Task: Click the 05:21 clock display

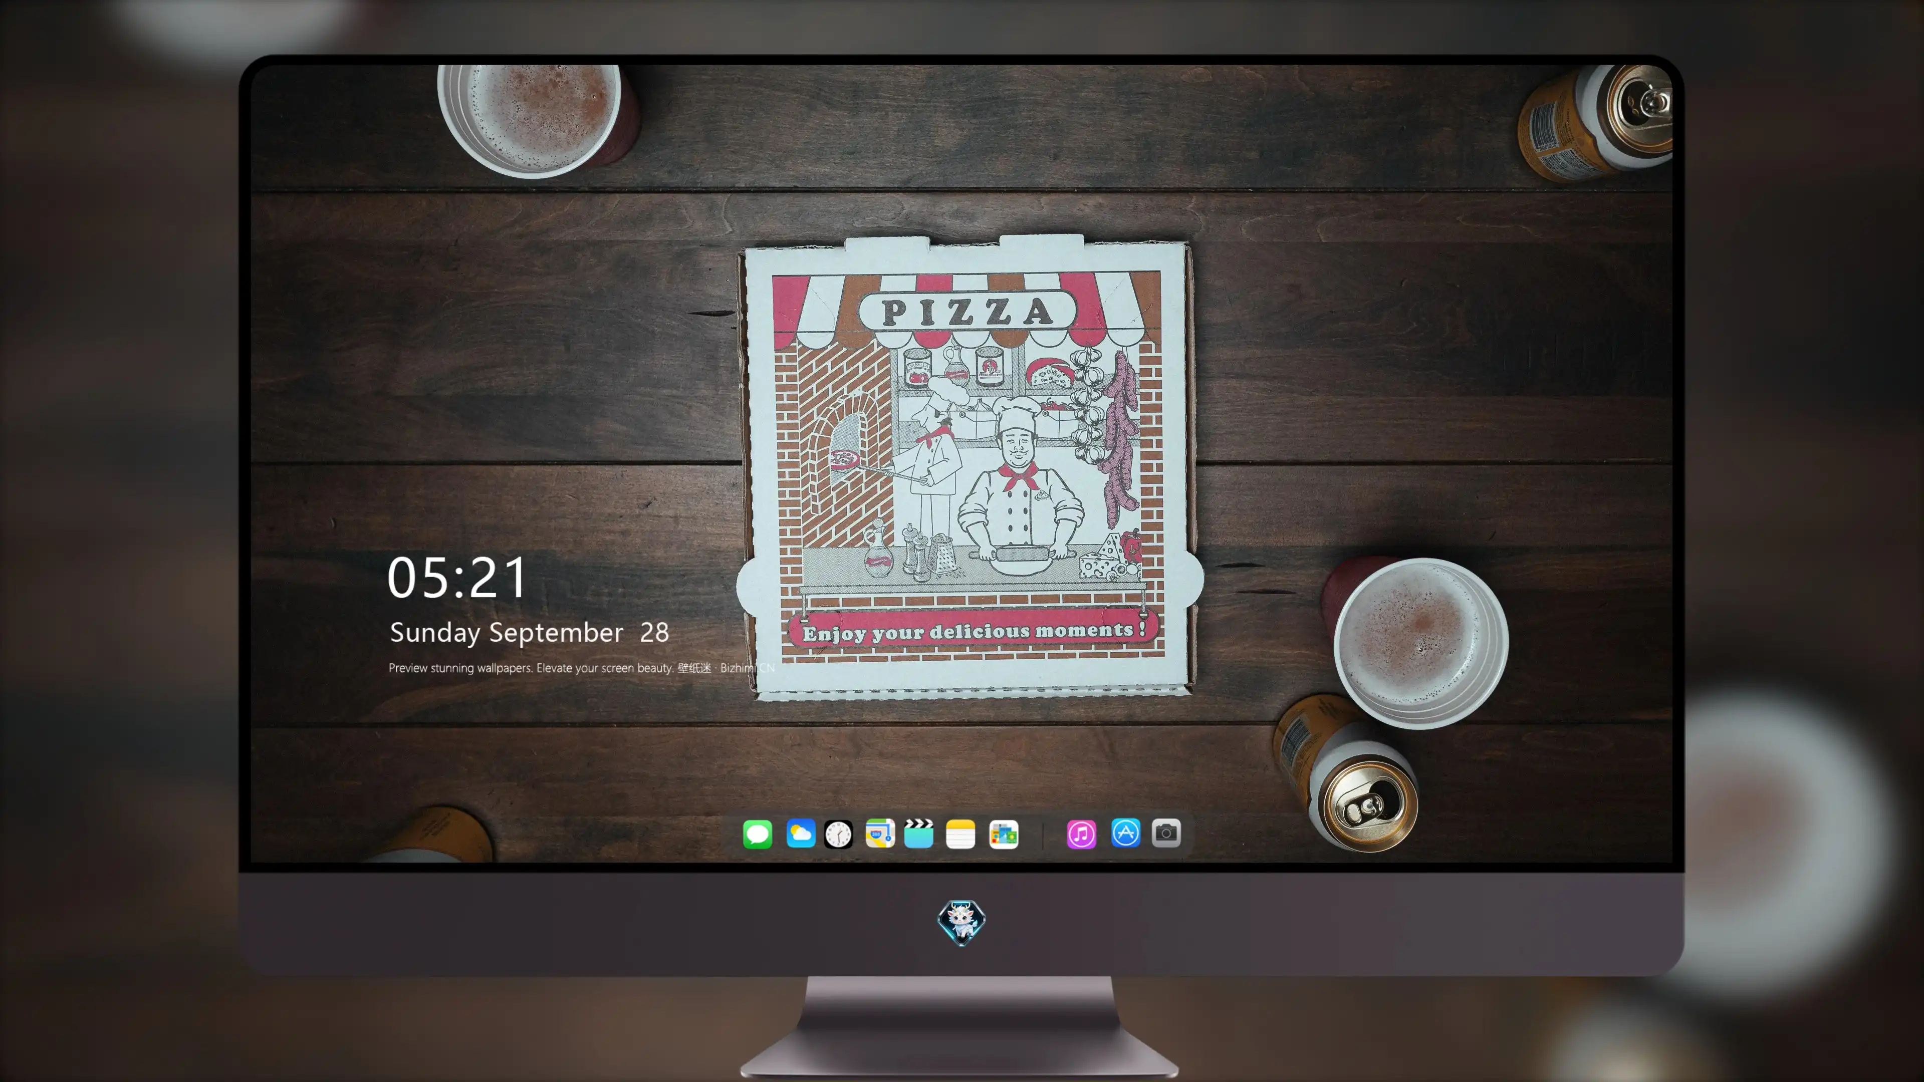Action: pos(457,577)
